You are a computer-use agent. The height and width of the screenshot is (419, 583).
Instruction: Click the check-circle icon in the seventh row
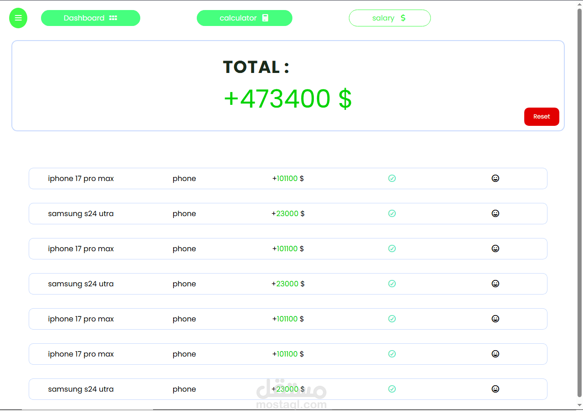pyautogui.click(x=392, y=389)
